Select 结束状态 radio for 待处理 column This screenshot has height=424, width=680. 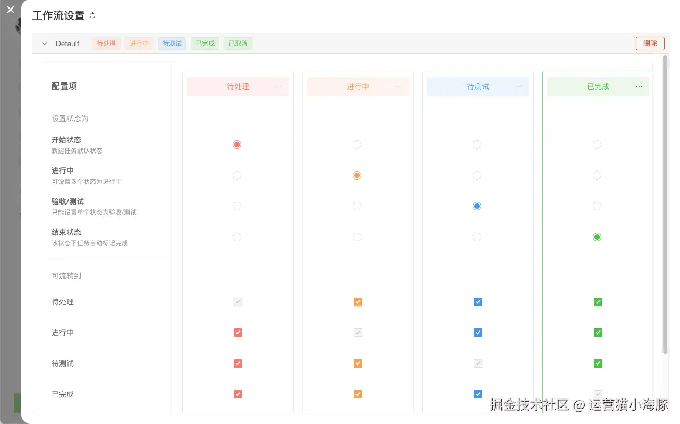pos(237,237)
